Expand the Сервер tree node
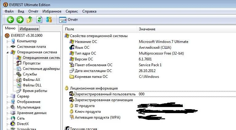This screenshot has height=130, width=236. (x=7, y=97)
